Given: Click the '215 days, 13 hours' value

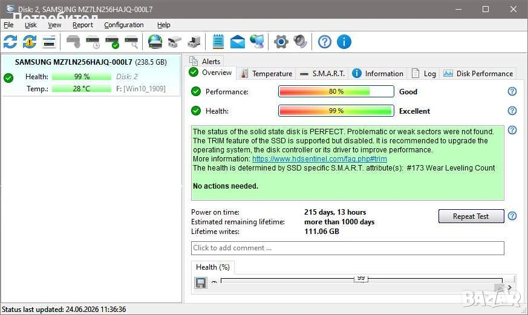Looking at the screenshot, I should (x=335, y=212).
